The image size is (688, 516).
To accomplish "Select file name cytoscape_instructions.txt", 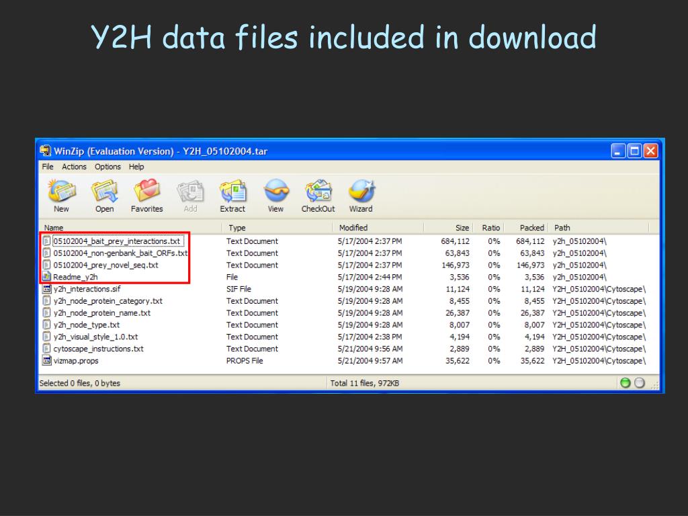I will click(98, 349).
